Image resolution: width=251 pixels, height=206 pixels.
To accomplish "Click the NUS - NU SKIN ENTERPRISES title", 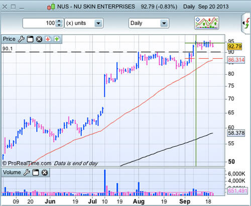I will pyautogui.click(x=96, y=7).
